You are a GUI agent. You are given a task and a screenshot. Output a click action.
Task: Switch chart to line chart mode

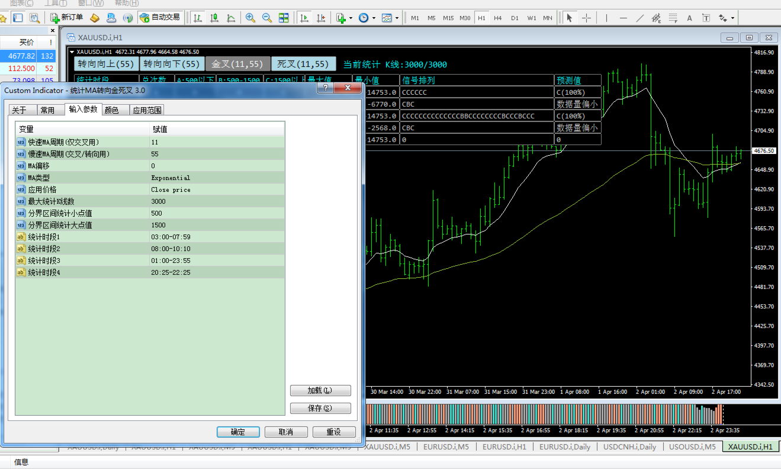click(231, 18)
